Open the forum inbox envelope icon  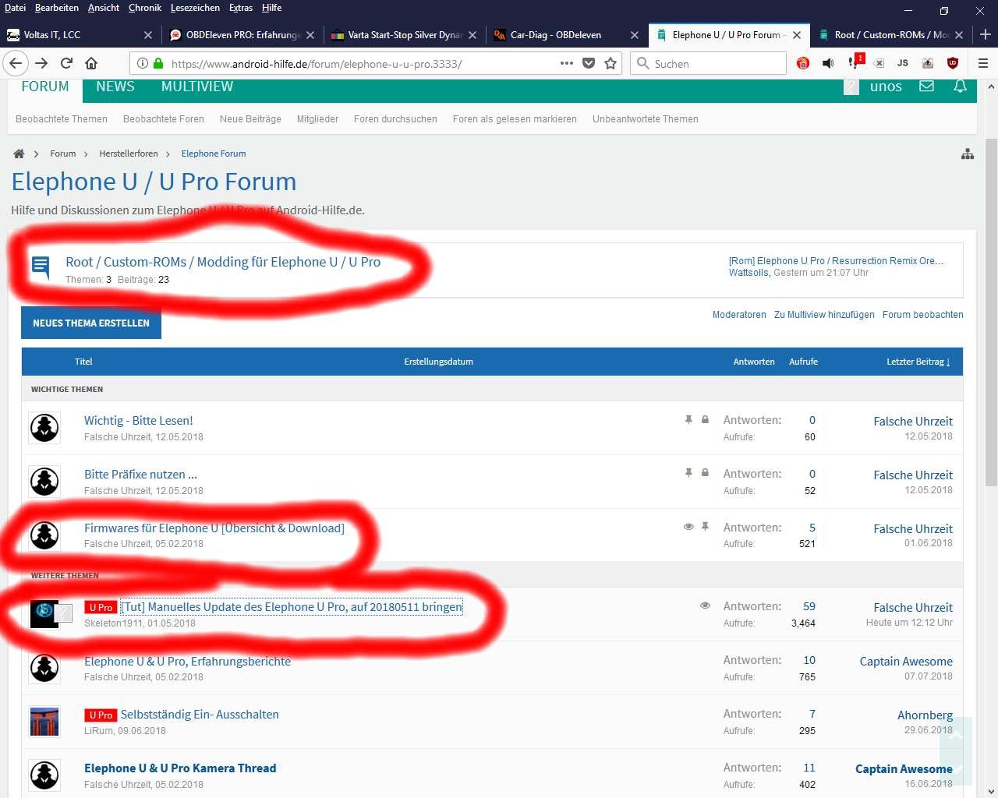click(x=926, y=87)
